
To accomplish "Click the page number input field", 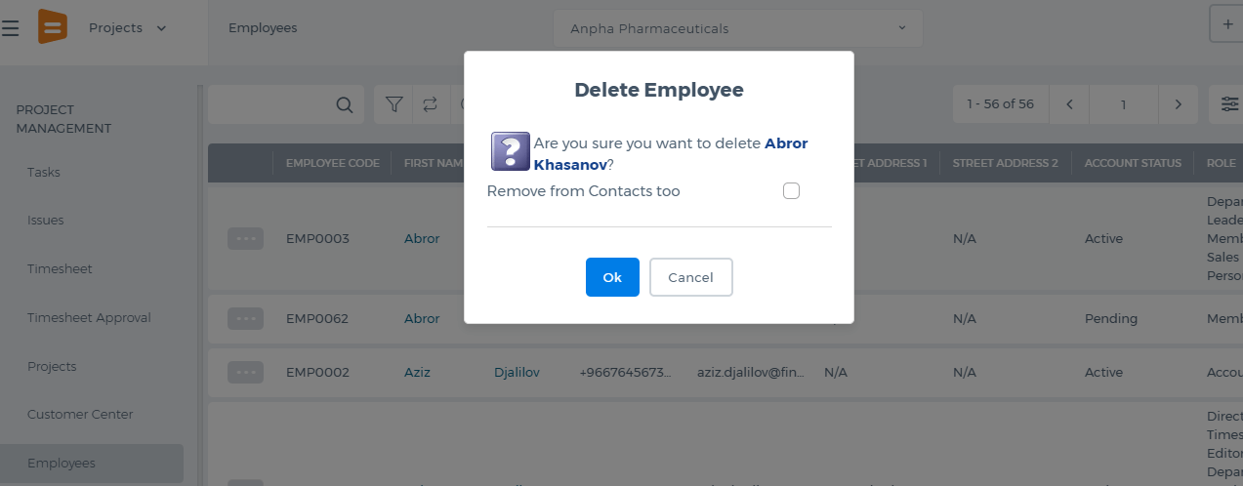I will coord(1124,104).
